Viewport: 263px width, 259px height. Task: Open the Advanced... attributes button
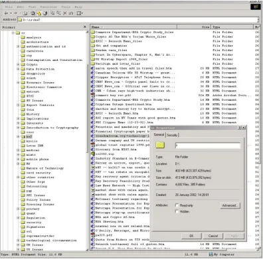(230, 205)
